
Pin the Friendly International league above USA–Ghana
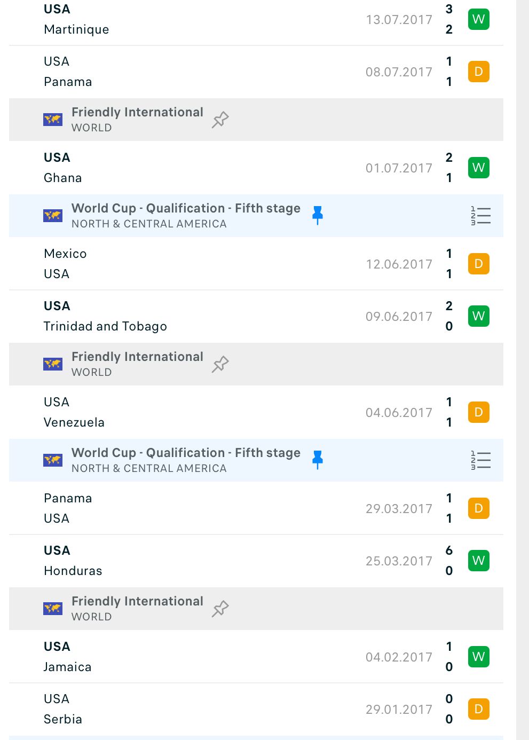pyautogui.click(x=220, y=120)
